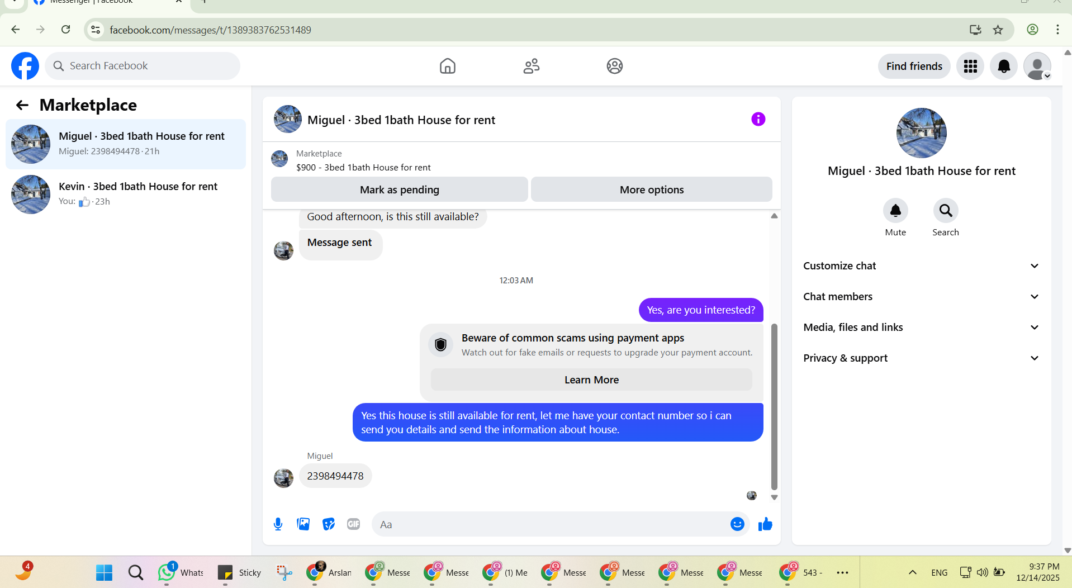Screen dimensions: 1072x588
Task: Open Facebook notifications bell
Action: (1004, 67)
